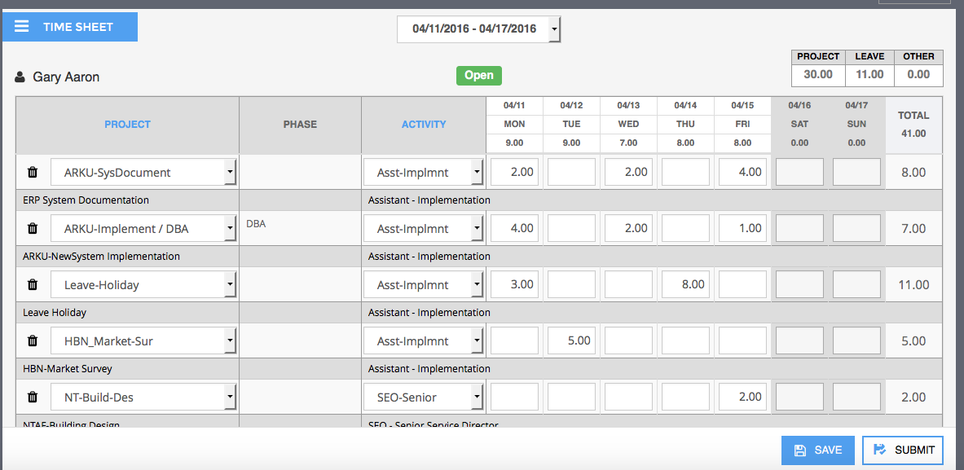964x470 pixels.
Task: Click Monday hours field for ARKU-SysDocument
Action: point(514,173)
